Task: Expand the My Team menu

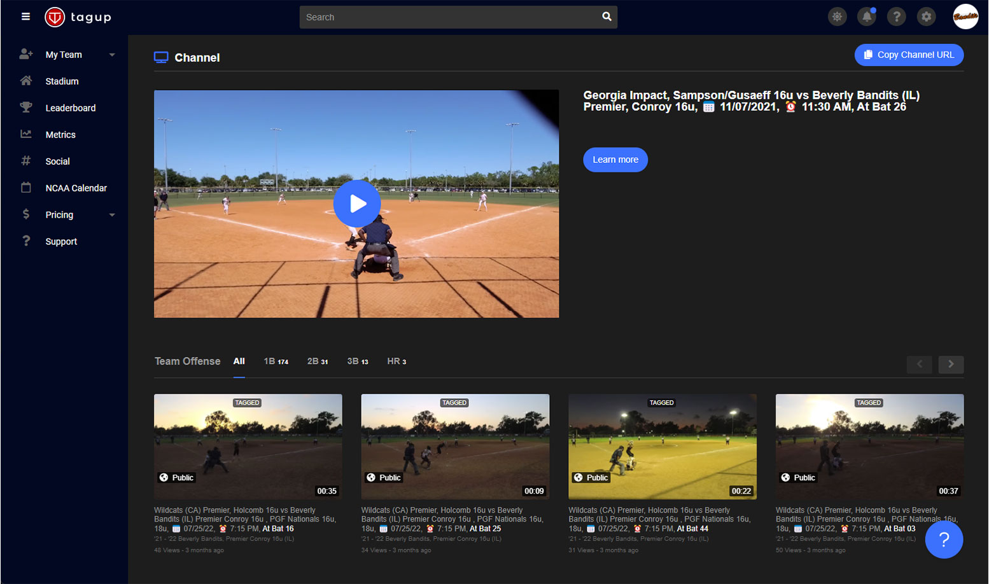Action: click(x=64, y=54)
